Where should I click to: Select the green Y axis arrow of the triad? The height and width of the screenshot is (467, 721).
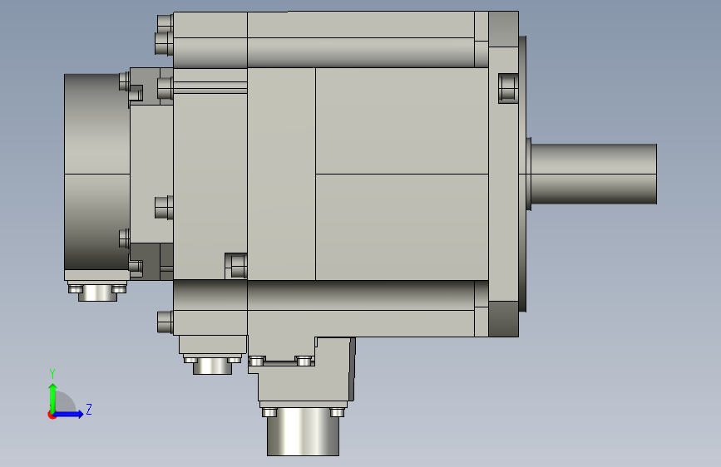pos(53,399)
